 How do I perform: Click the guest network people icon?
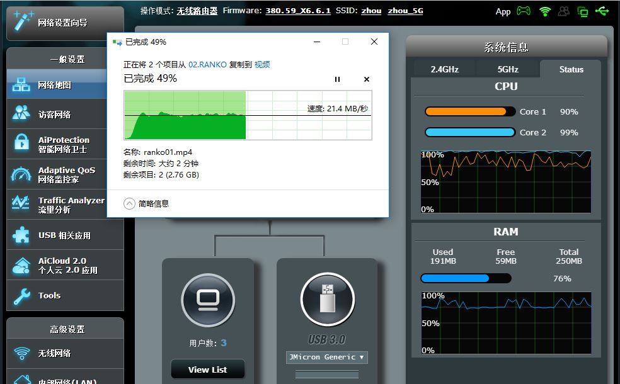(x=21, y=113)
